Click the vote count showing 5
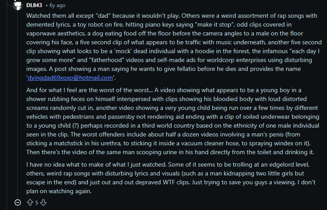327x210 pixels. point(36,203)
